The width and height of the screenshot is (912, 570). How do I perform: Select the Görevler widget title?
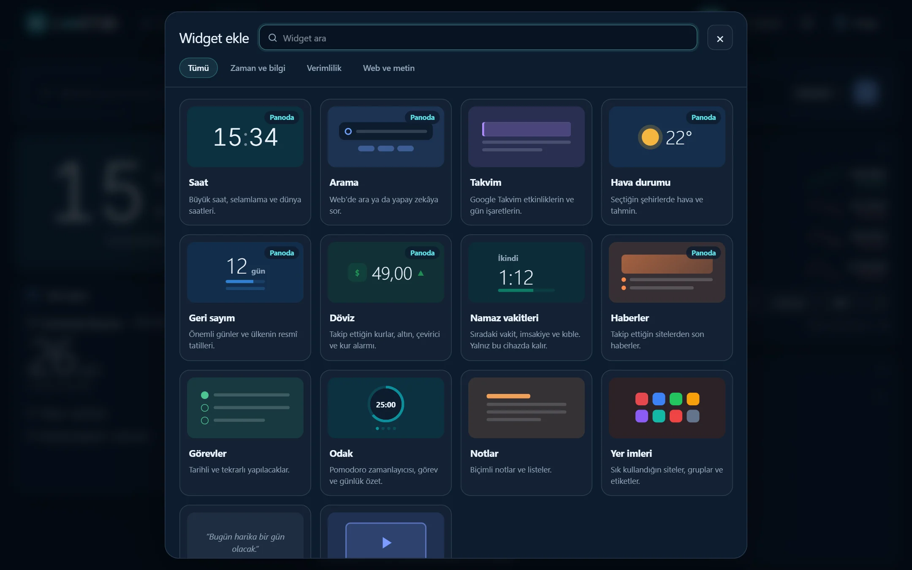tap(207, 453)
